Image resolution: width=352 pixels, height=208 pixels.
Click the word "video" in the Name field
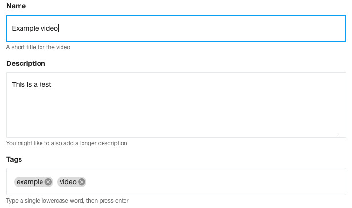[x=49, y=28]
